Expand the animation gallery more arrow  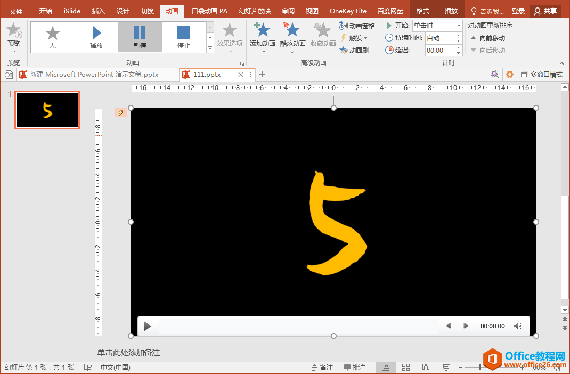tap(210, 48)
